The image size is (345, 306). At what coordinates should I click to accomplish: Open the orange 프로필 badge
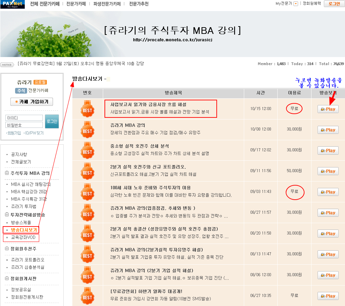[40, 82]
